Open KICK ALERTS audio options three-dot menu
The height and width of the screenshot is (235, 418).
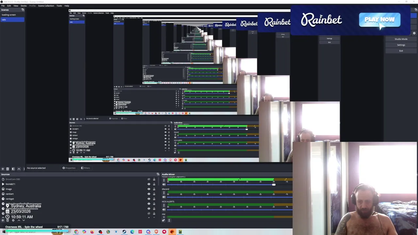click(x=164, y=205)
